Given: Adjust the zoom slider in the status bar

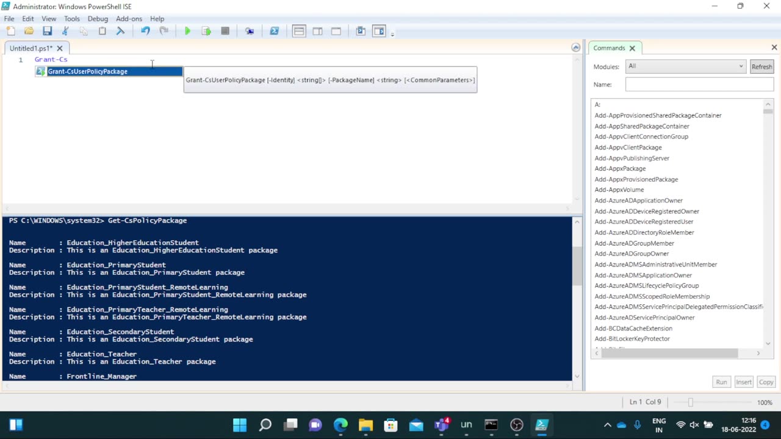Looking at the screenshot, I should tap(691, 402).
